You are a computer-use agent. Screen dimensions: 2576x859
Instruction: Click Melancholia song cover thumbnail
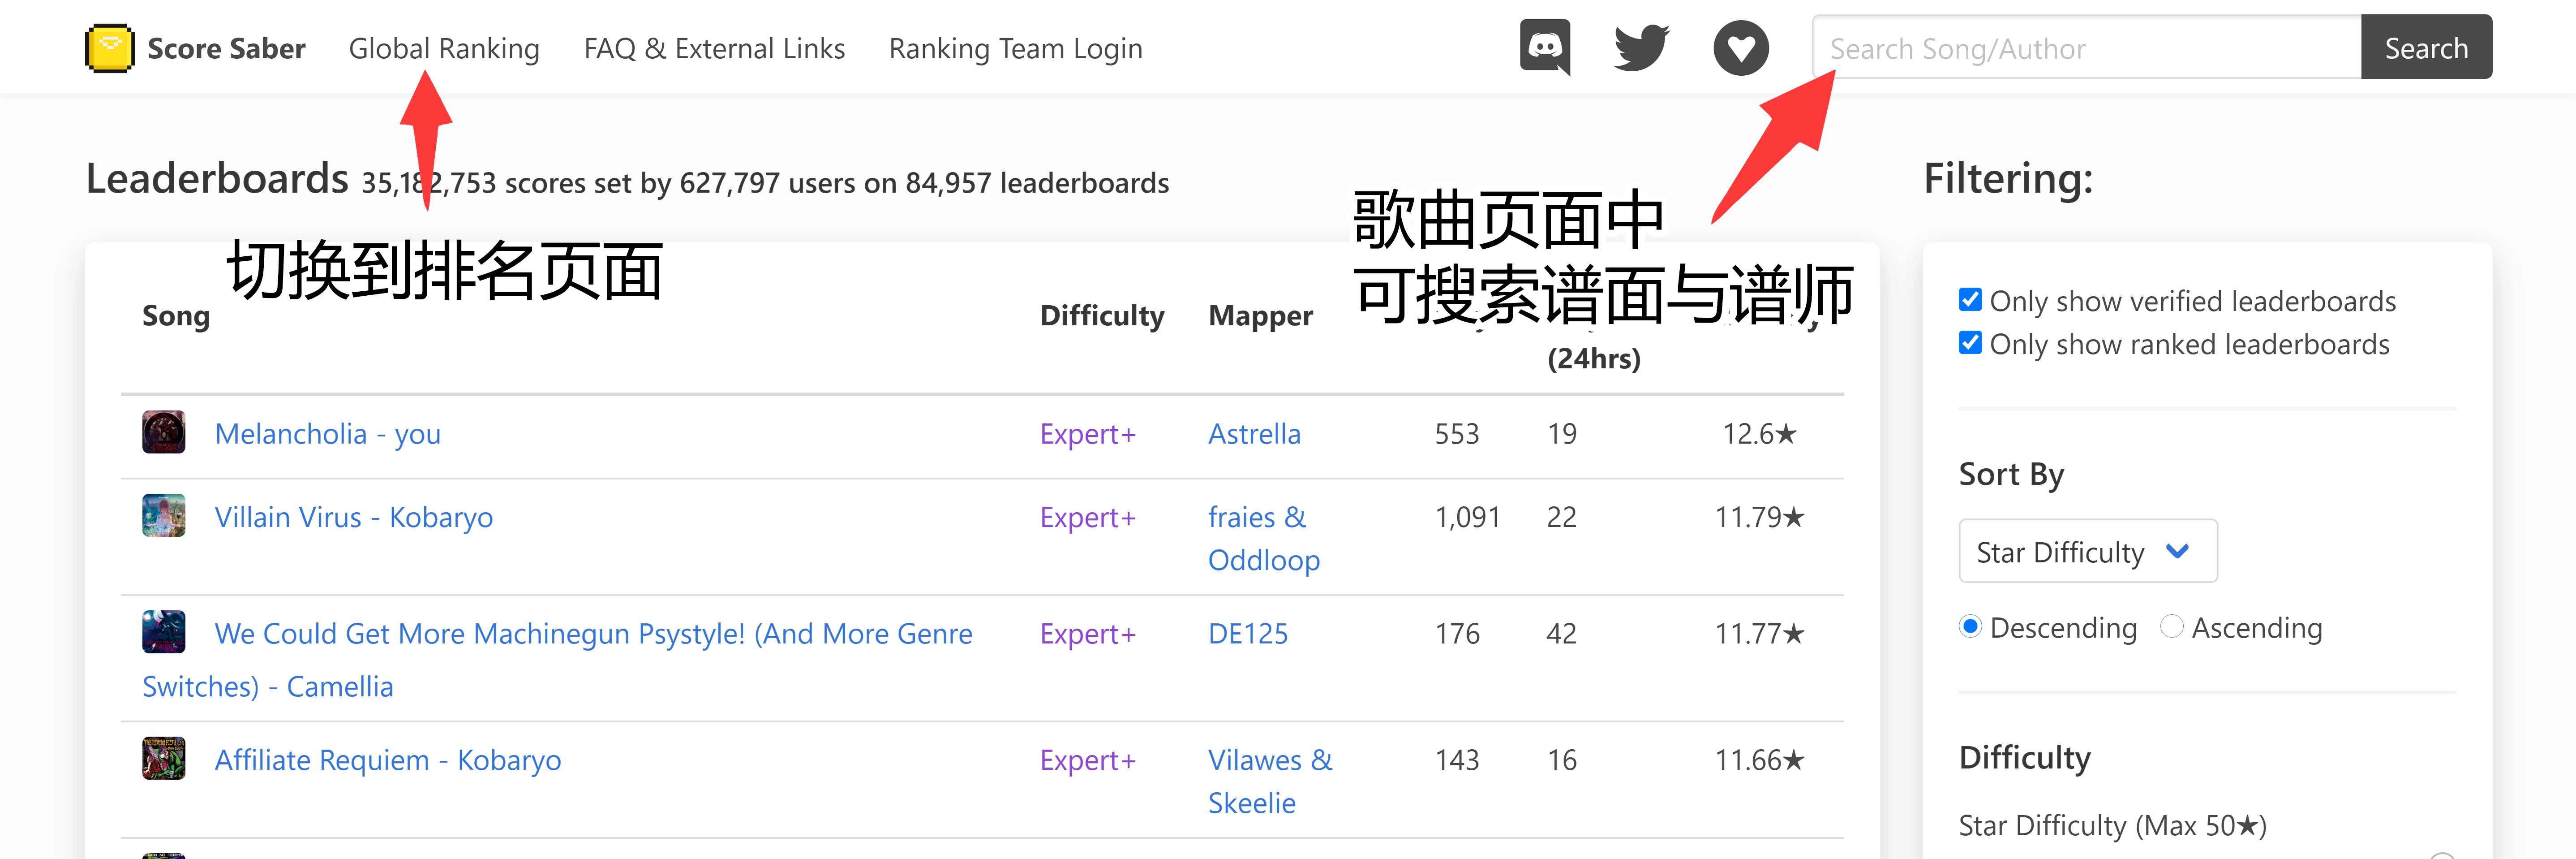tap(163, 433)
